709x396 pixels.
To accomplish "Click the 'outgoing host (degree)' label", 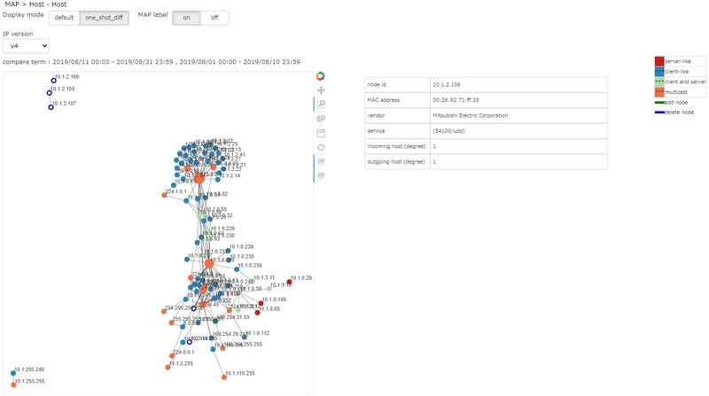I will (396, 161).
